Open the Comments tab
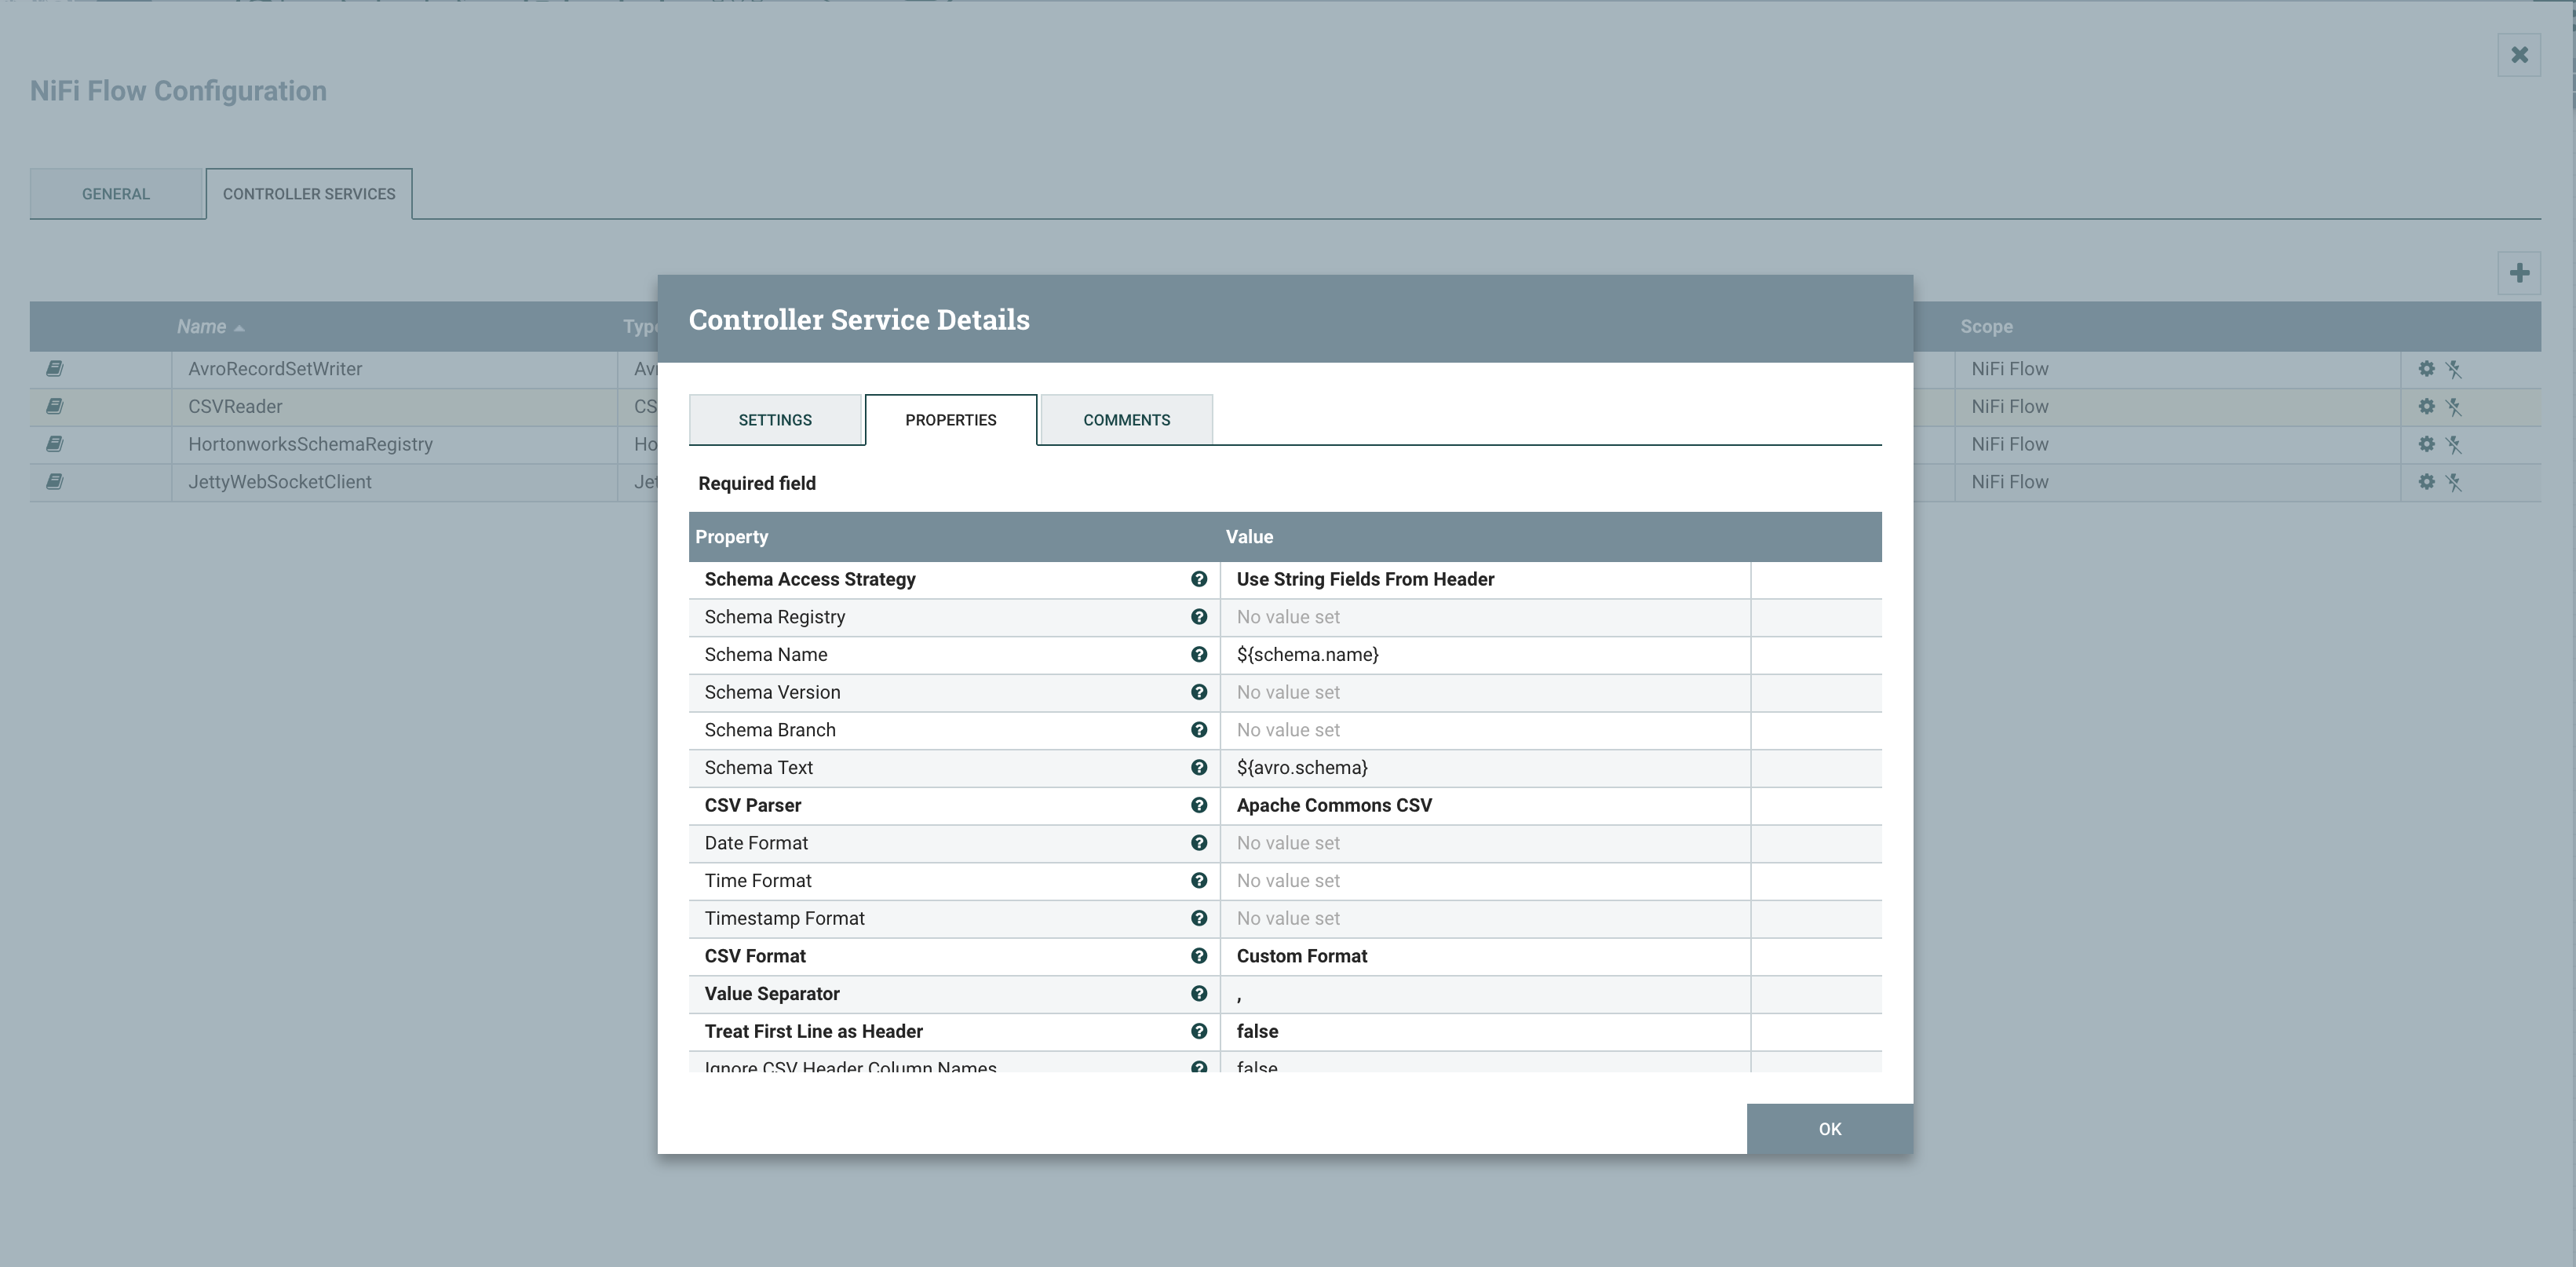 [1126, 420]
